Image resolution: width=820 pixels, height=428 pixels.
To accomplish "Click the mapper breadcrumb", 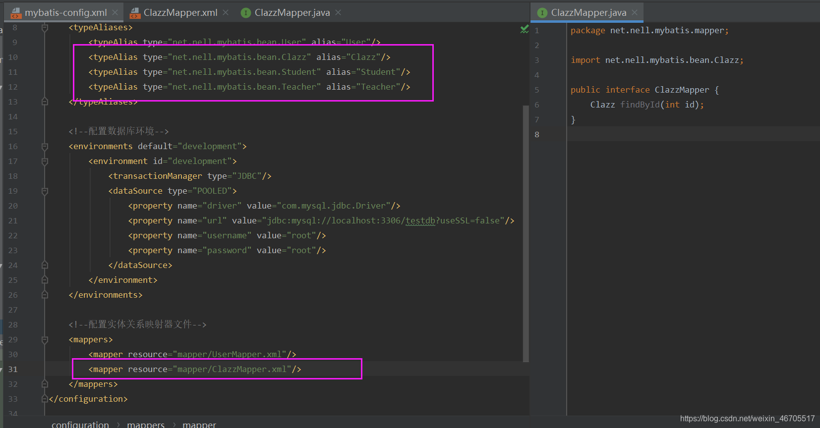I will 199,425.
